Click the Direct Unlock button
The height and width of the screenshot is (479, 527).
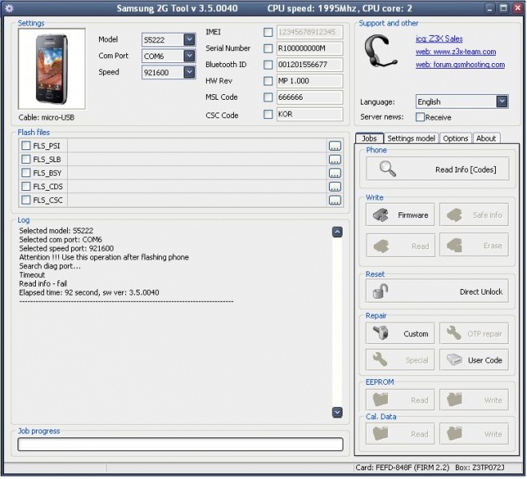point(437,291)
